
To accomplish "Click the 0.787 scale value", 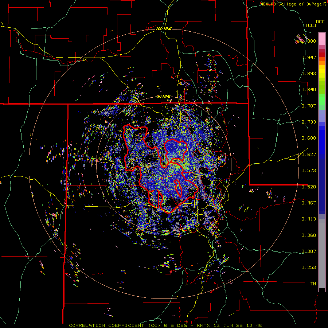I will 309,106.
